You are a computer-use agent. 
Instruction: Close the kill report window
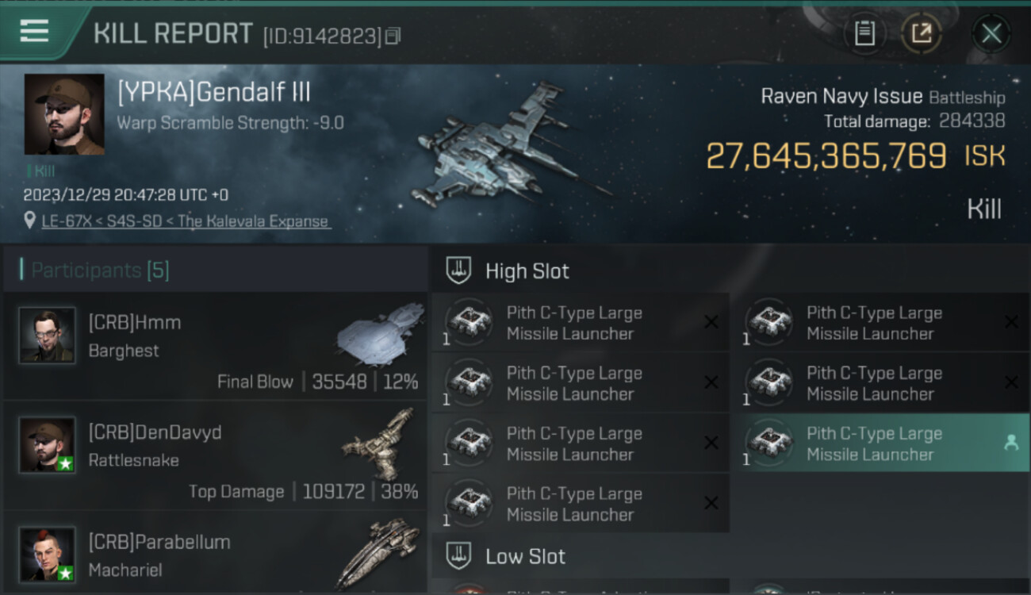click(x=991, y=33)
